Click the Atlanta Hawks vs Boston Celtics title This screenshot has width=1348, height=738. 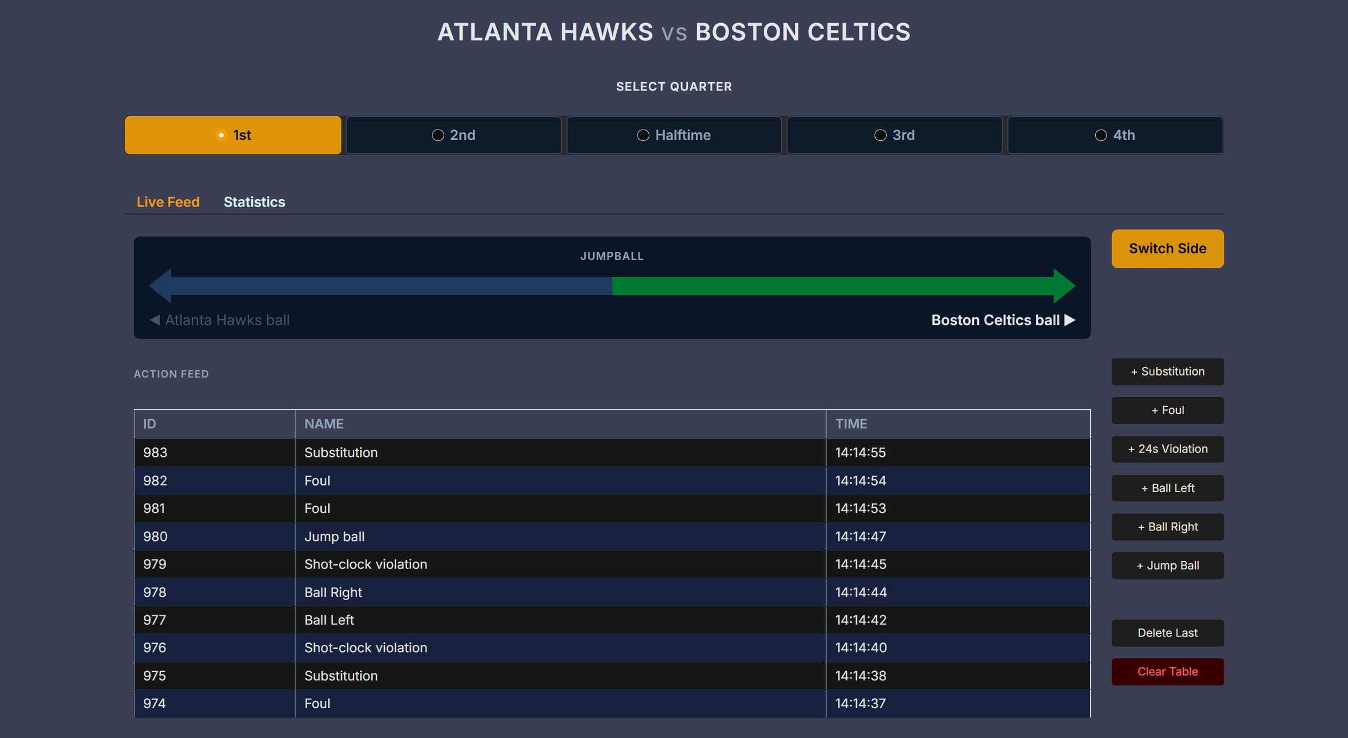[x=674, y=32]
